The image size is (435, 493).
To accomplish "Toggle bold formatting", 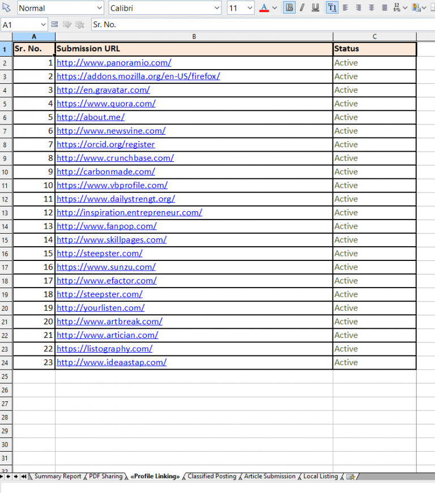I will click(289, 7).
